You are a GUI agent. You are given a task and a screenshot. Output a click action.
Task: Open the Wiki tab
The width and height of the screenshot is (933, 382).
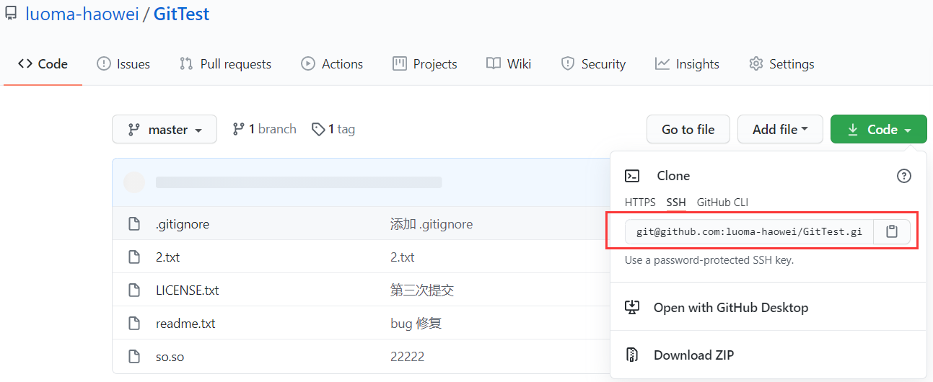tap(509, 64)
